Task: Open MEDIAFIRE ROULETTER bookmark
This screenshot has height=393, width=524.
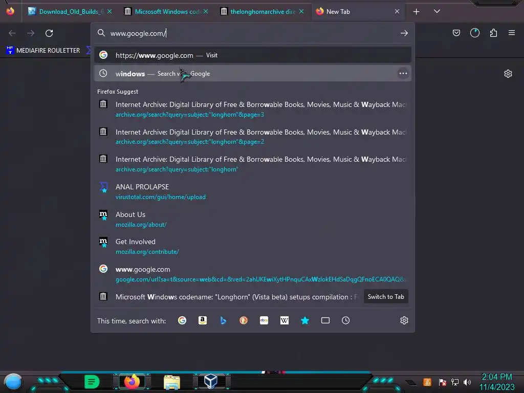Action: click(x=43, y=51)
